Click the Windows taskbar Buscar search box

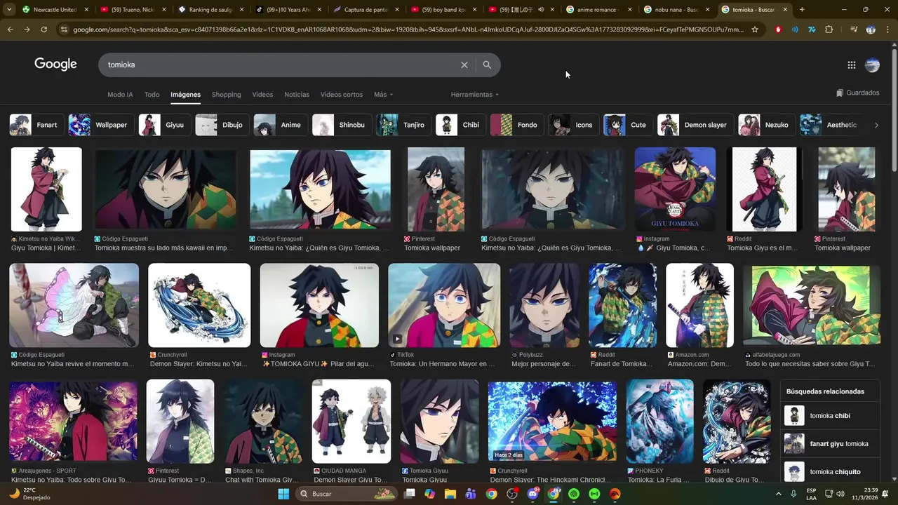tap(347, 494)
